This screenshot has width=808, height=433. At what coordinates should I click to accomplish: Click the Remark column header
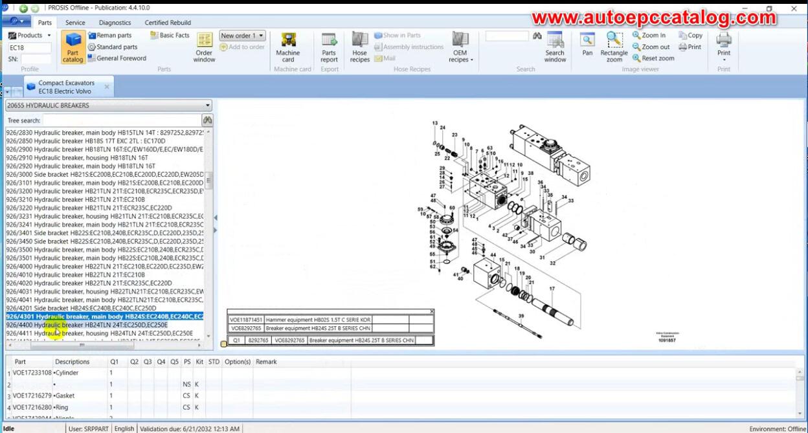pyautogui.click(x=266, y=362)
